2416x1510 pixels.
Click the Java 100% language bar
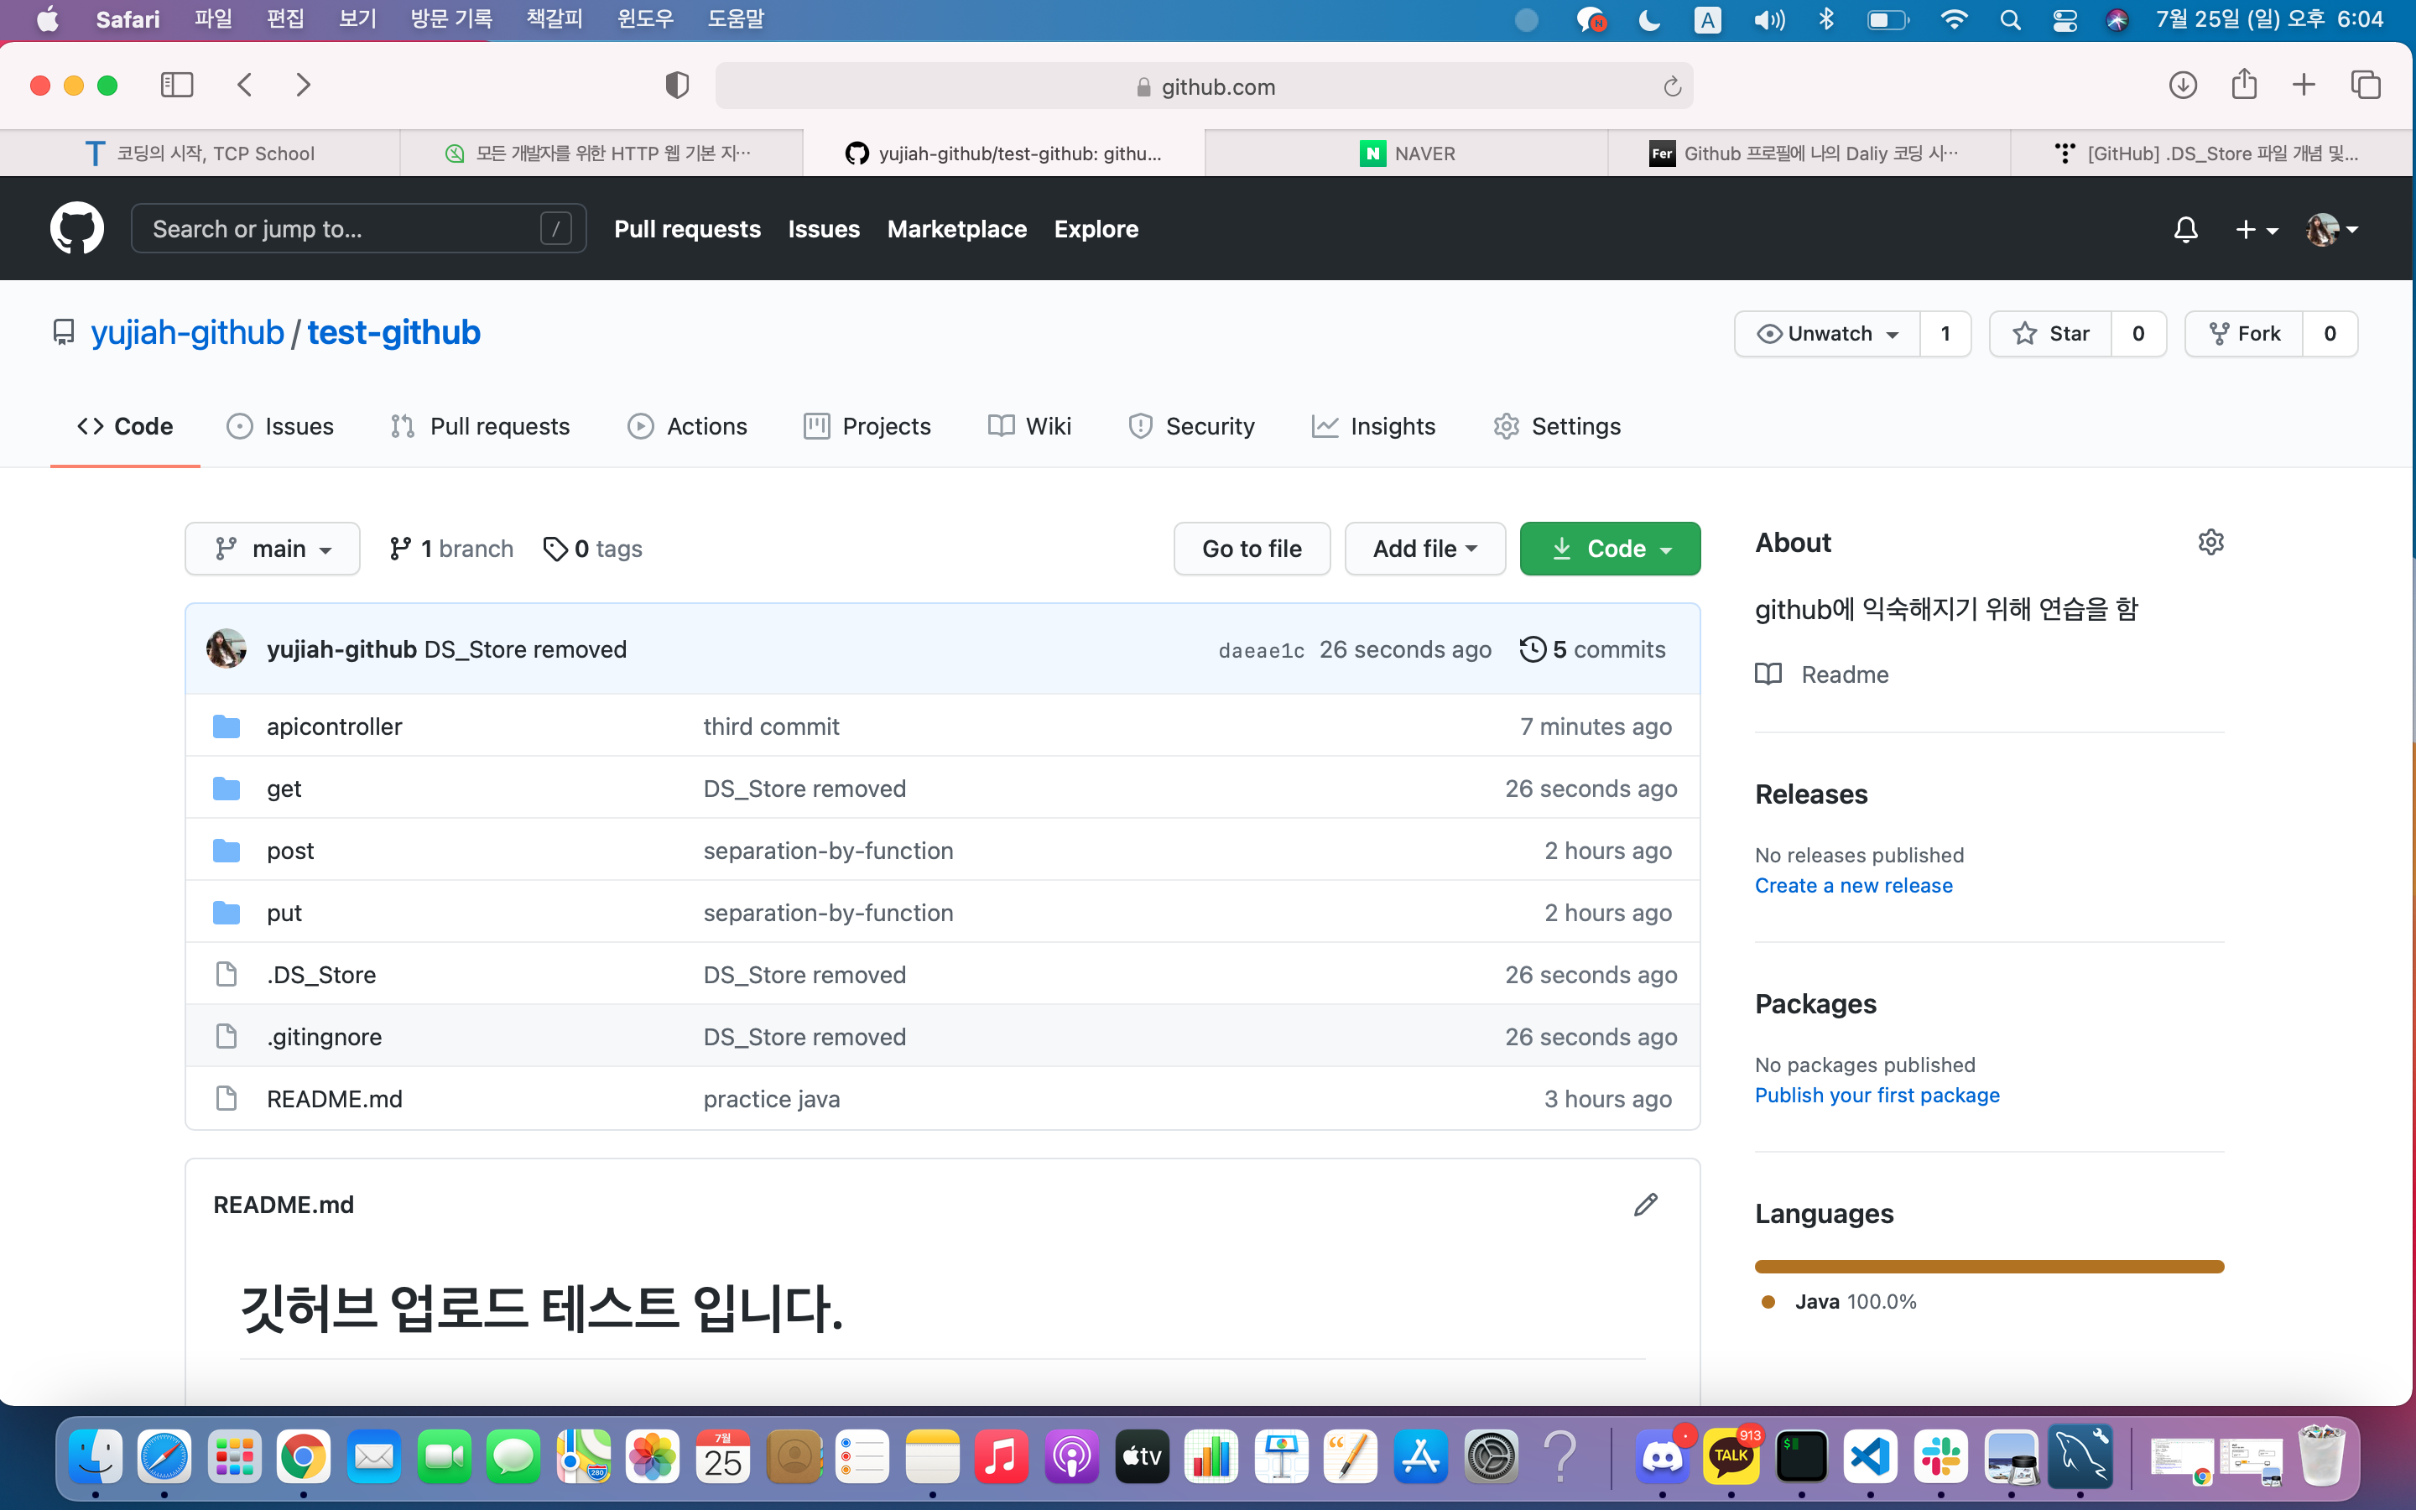[x=1987, y=1265]
